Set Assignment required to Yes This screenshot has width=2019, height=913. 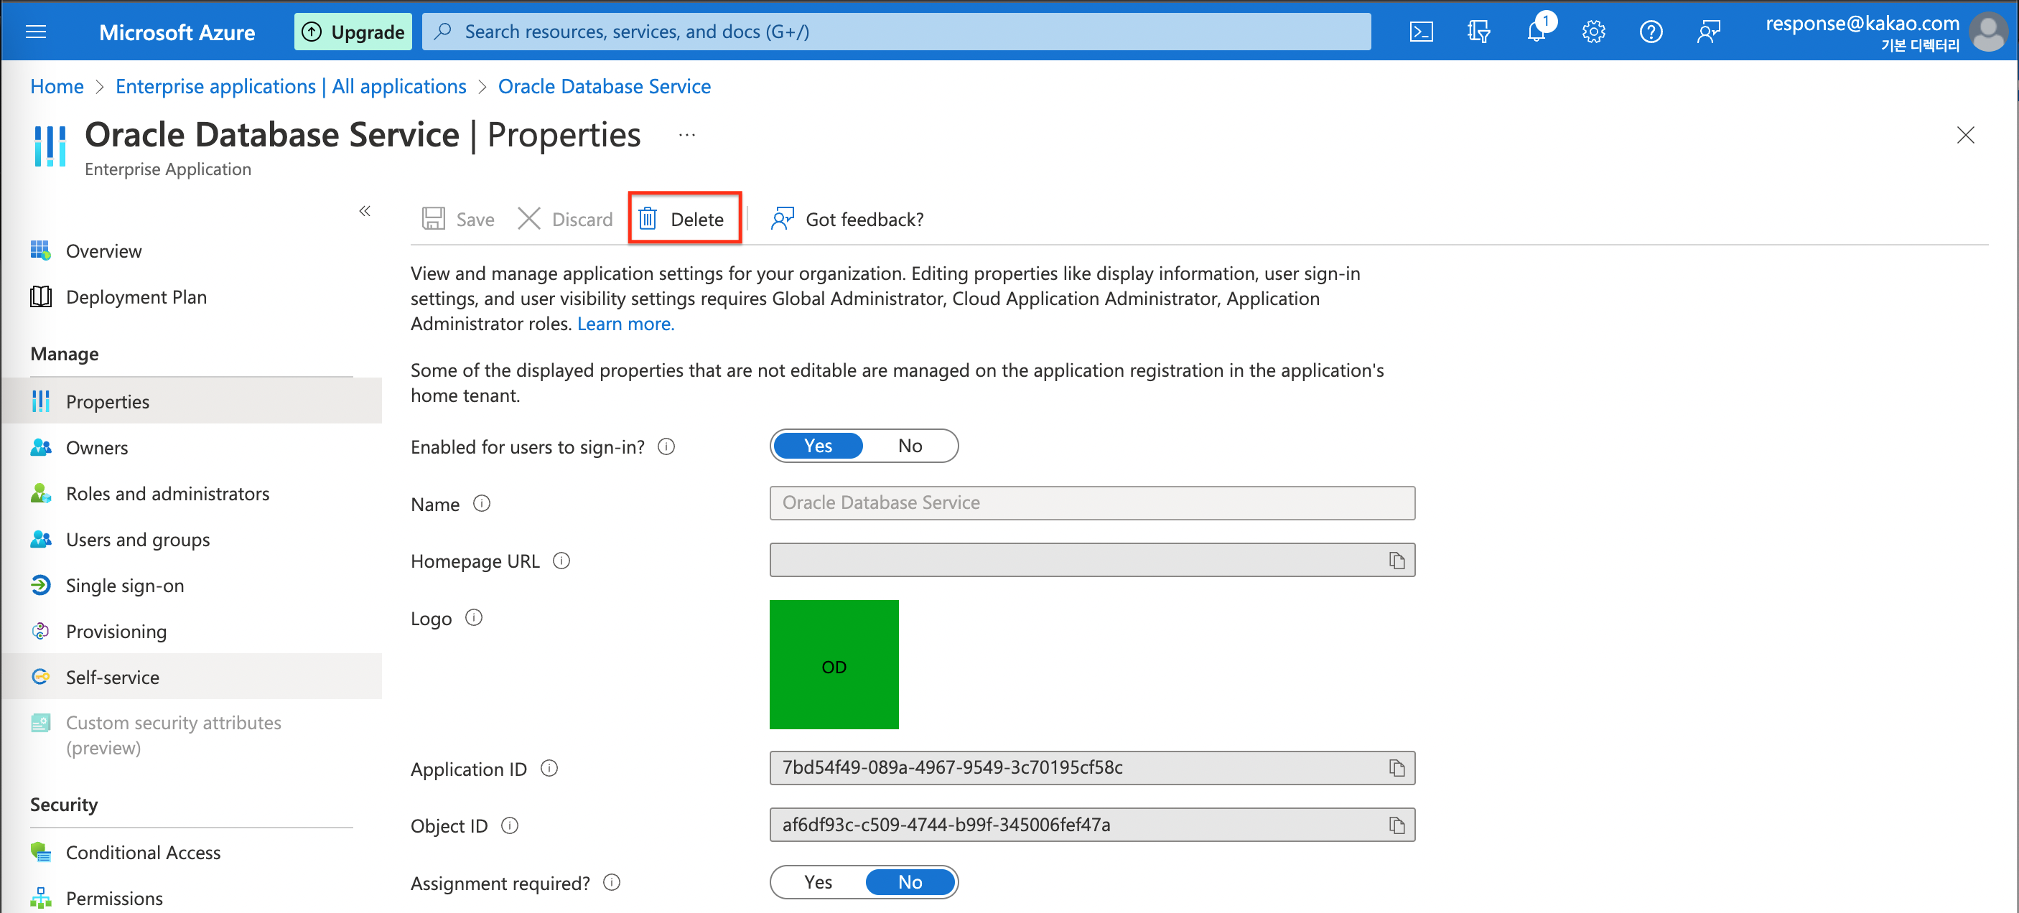[x=818, y=881]
